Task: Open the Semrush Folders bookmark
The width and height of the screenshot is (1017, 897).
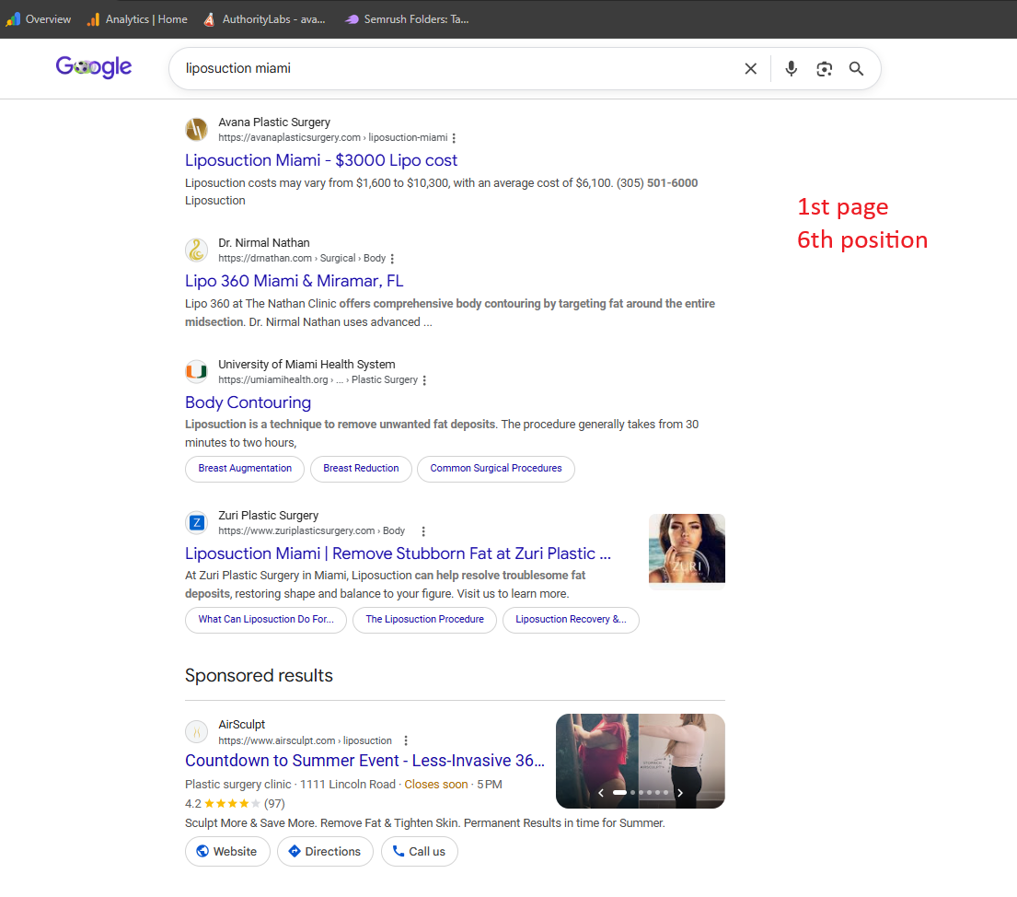Action: coord(407,19)
